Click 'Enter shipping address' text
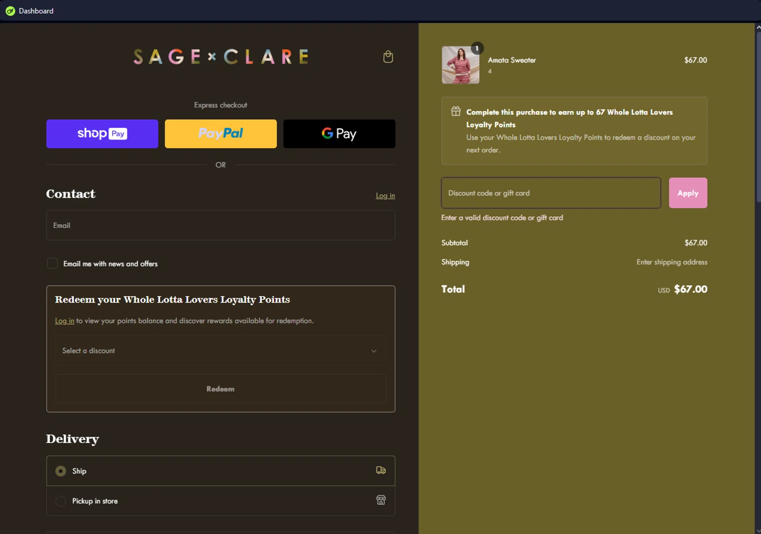Viewport: 761px width, 534px height. (x=672, y=262)
